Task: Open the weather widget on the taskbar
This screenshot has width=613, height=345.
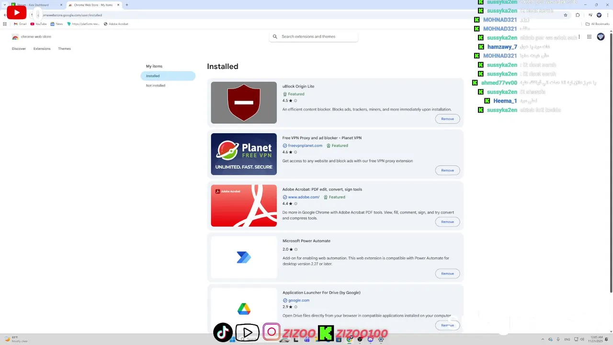Action: pos(16,339)
